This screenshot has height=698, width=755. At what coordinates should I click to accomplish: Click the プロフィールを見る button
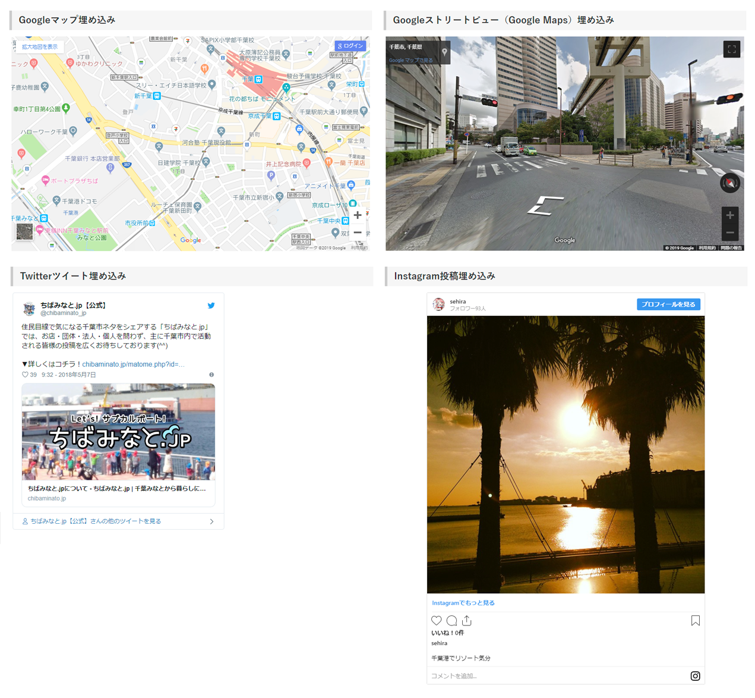pyautogui.click(x=668, y=304)
